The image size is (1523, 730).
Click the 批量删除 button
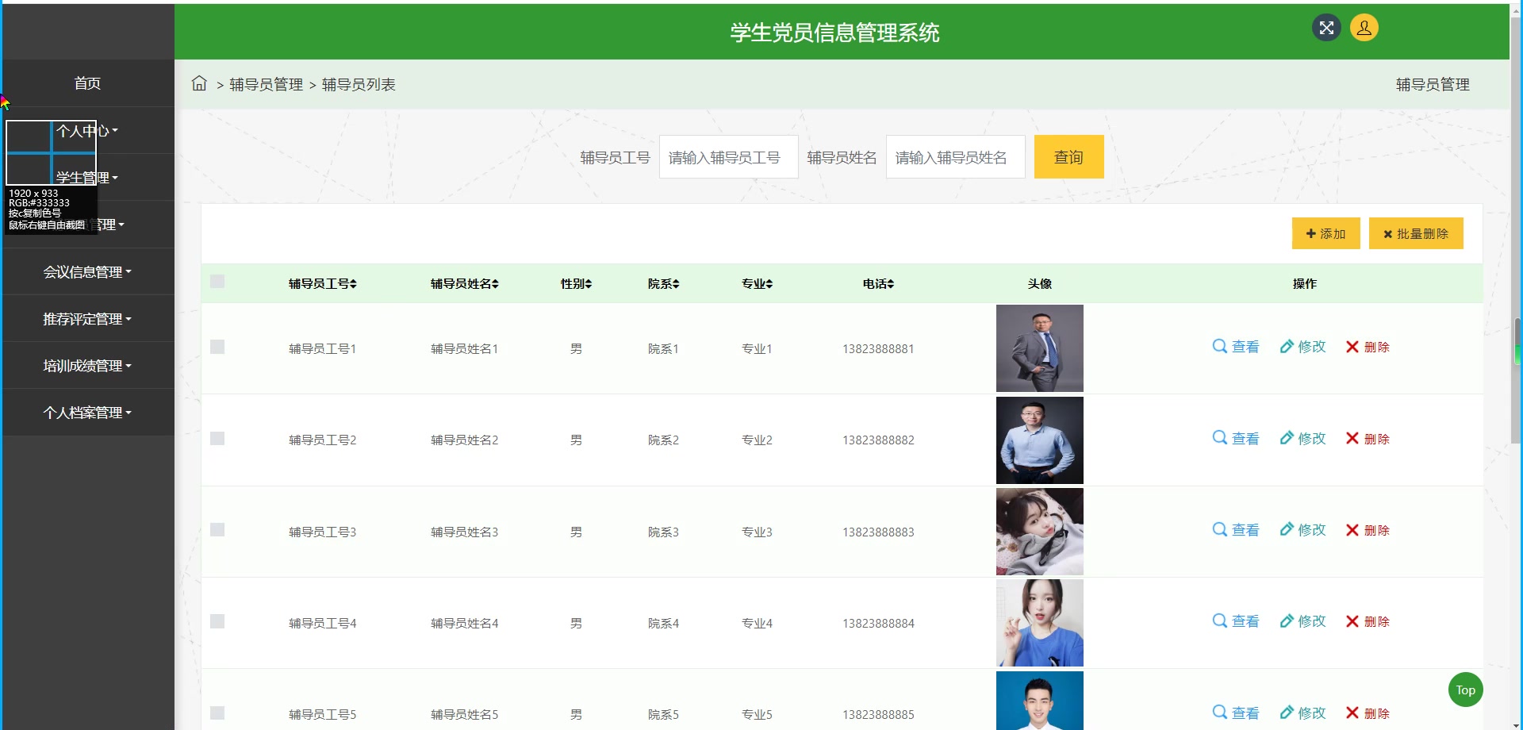(1416, 233)
